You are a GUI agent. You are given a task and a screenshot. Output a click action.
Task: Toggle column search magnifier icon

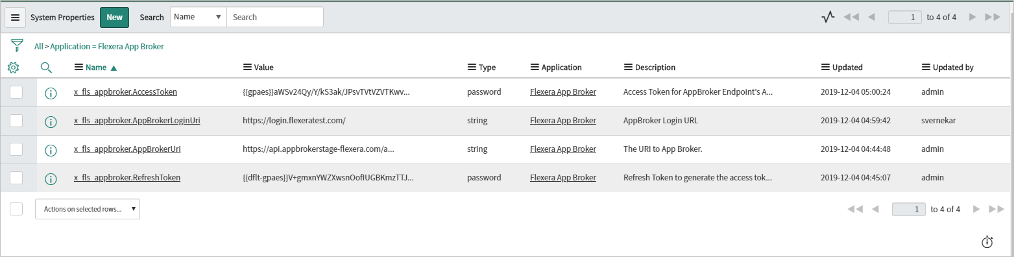coord(46,67)
